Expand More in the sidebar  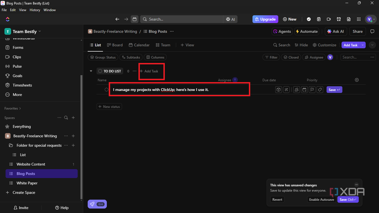(17, 95)
